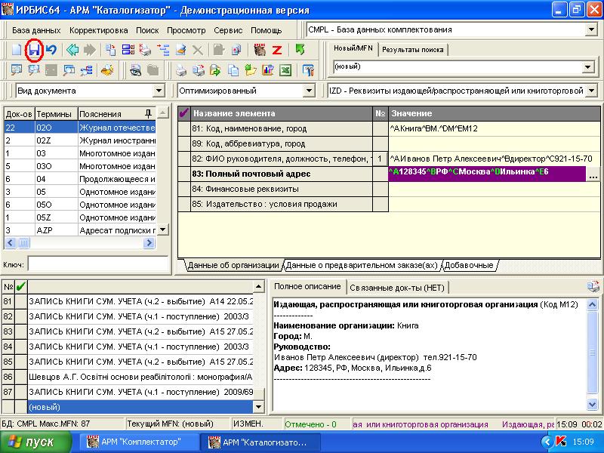Toggle mark checkbox for record 82
The height and width of the screenshot is (453, 604).
21,316
